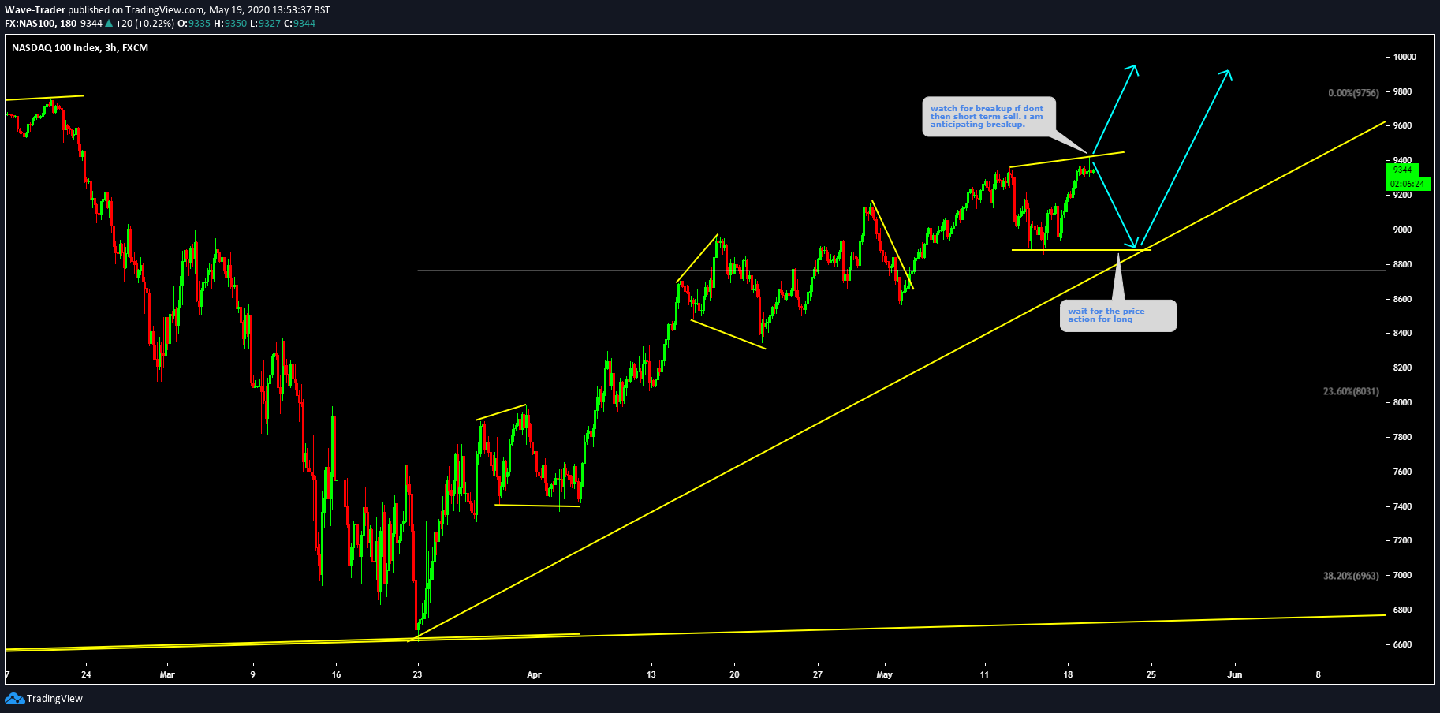Click the open value O:9335
Image resolution: width=1440 pixels, height=713 pixels.
[194, 24]
